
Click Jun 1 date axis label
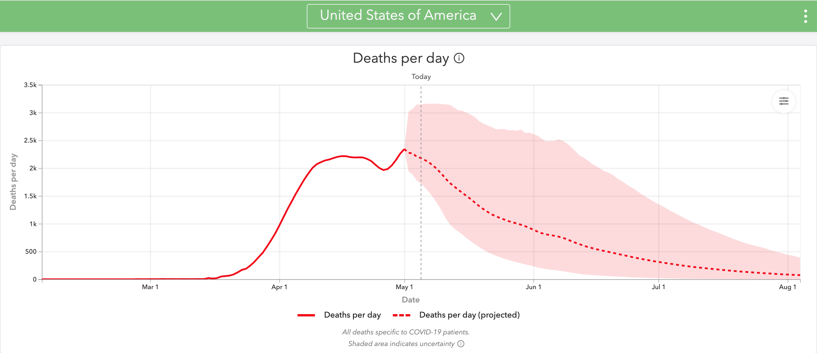click(533, 287)
